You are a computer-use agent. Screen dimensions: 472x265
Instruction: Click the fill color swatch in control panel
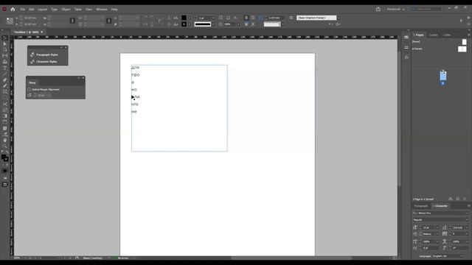click(x=184, y=18)
